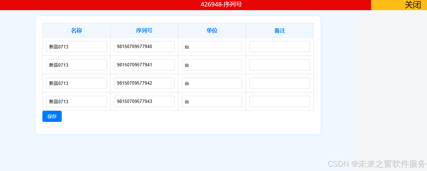Edit serial number field 98150709577940
Screen dimensions: 427x171
144,47
